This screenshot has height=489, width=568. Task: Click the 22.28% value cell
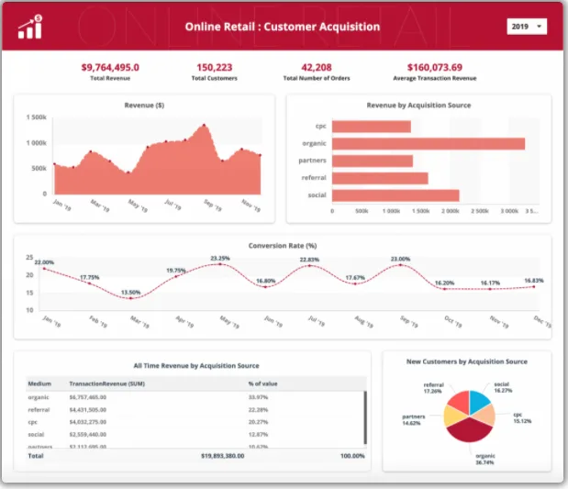click(258, 410)
